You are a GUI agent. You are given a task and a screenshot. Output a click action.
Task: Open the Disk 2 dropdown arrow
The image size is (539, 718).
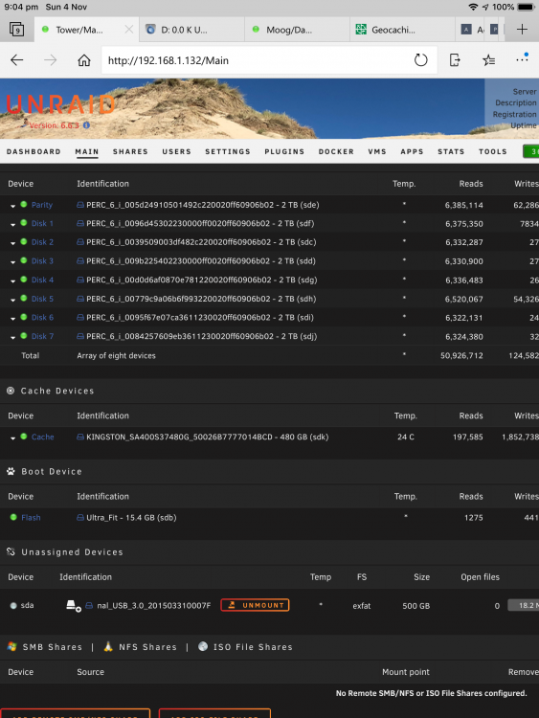coord(12,243)
